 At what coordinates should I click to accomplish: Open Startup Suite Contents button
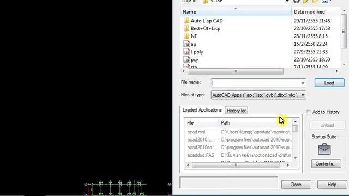click(326, 164)
